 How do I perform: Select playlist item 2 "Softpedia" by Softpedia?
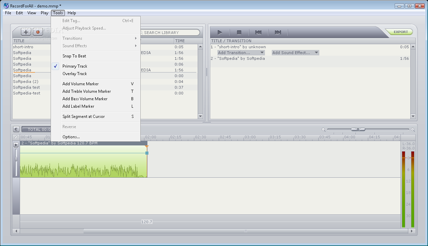pos(310,58)
